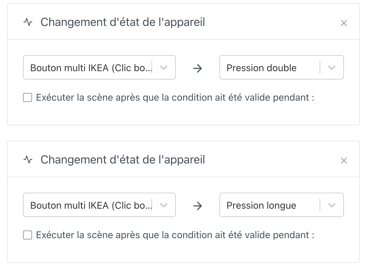Click the pulse icon in the second card header
This screenshot has height=268, width=367.
[x=28, y=160]
